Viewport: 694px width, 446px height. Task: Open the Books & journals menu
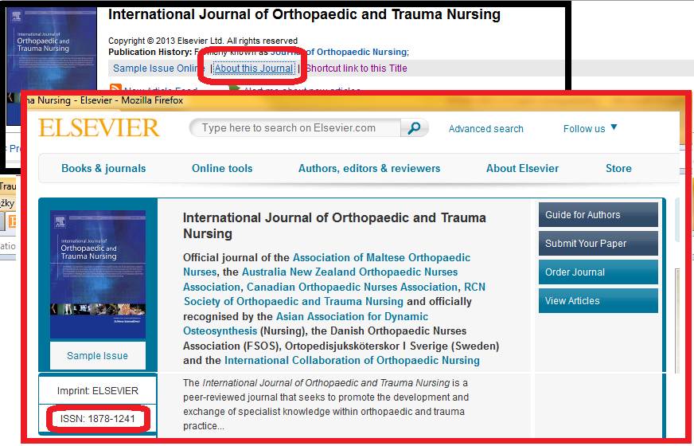[103, 168]
